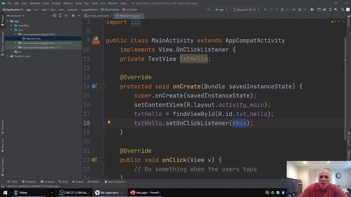This screenshot has width=351, height=197.
Task: Open OBS in the taskbar
Action: (75, 193)
